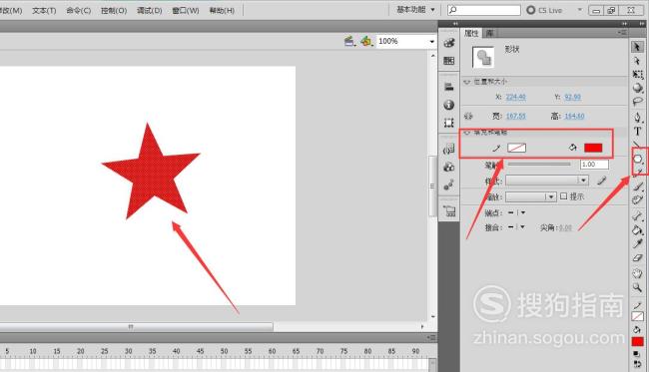Select the Pen tool
Screen dimensions: 649x372
(637, 118)
